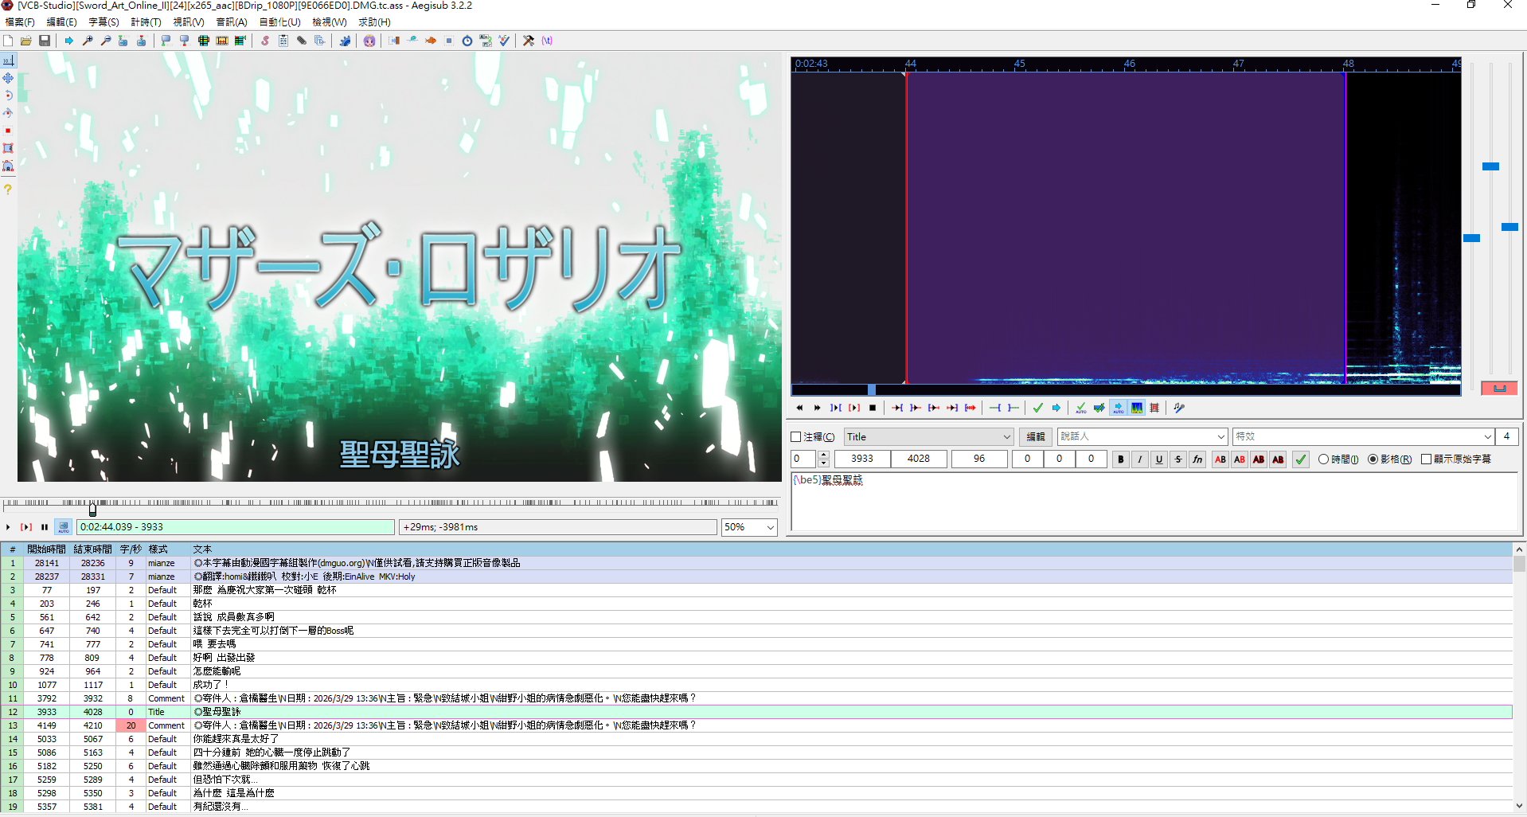Image resolution: width=1527 pixels, height=817 pixels.
Task: Pick primary color with first AB button
Action: [1220, 459]
